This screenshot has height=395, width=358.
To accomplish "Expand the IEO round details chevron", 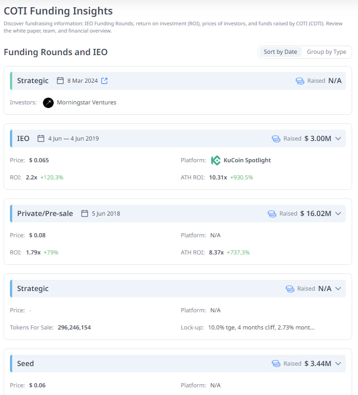I will (x=338, y=139).
